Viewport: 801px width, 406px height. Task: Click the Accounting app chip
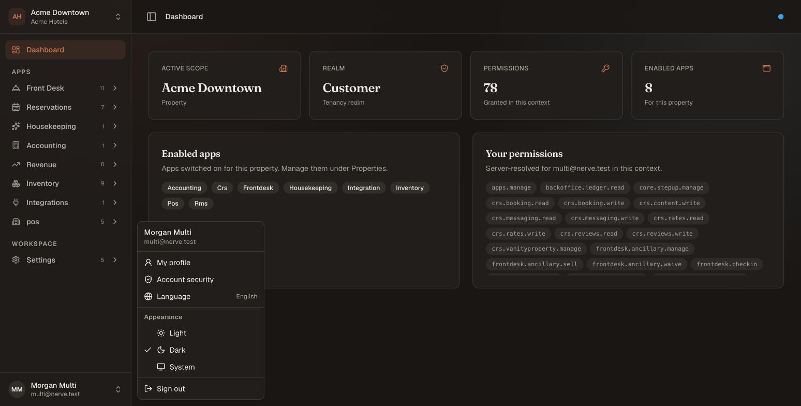pos(184,188)
